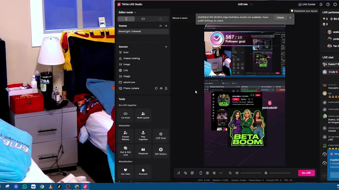Click the Stream-o-ween label
Viewport: 339px width, 190px height.
(180, 18)
